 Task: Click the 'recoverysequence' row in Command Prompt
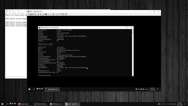[62, 57]
